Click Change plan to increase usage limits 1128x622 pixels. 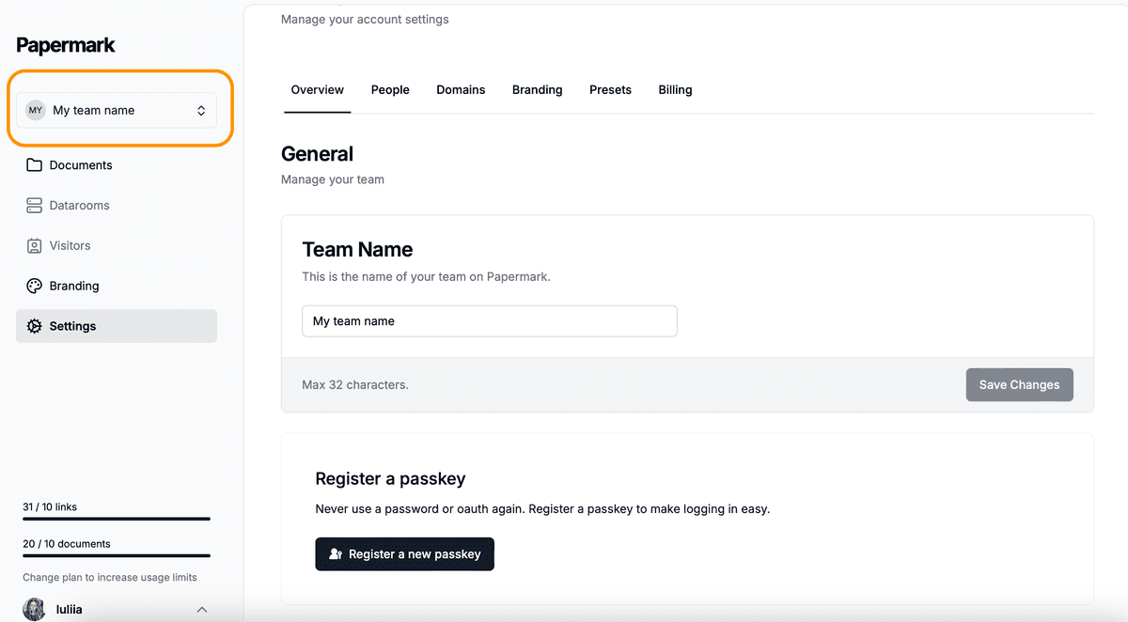tap(110, 577)
